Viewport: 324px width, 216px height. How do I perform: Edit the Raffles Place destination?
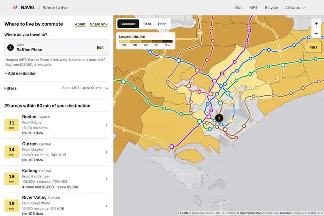click(100, 48)
